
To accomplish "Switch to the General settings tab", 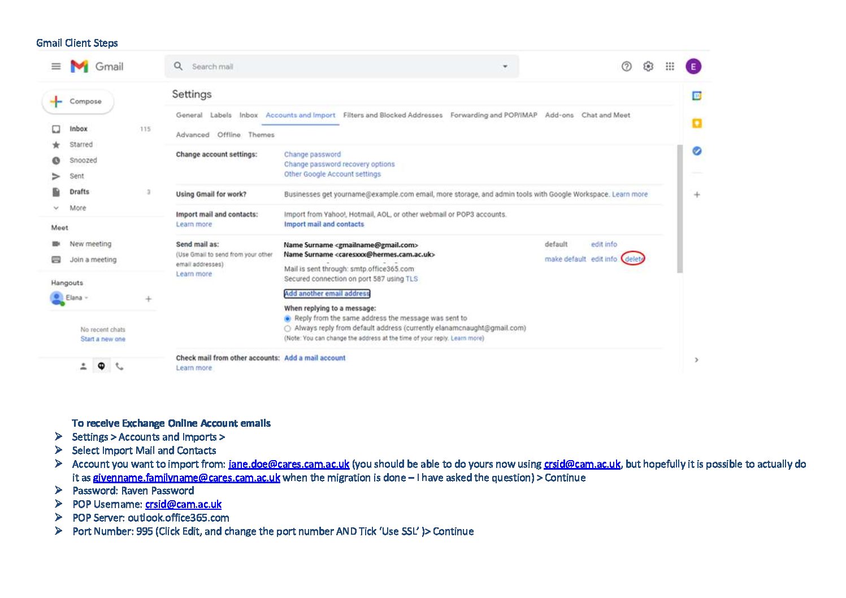I will [x=189, y=115].
